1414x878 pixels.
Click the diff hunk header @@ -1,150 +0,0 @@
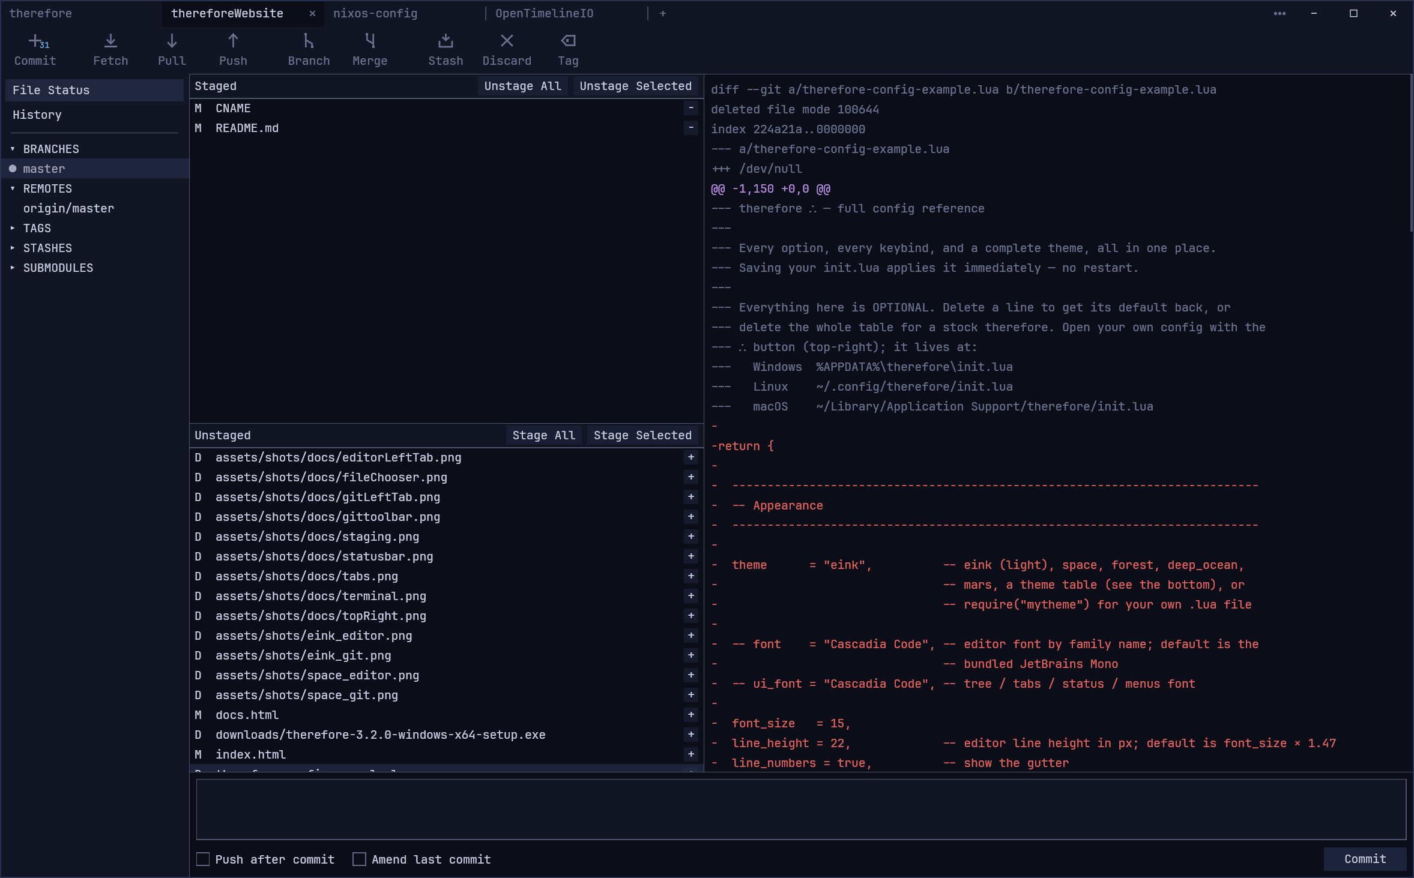tap(771, 188)
